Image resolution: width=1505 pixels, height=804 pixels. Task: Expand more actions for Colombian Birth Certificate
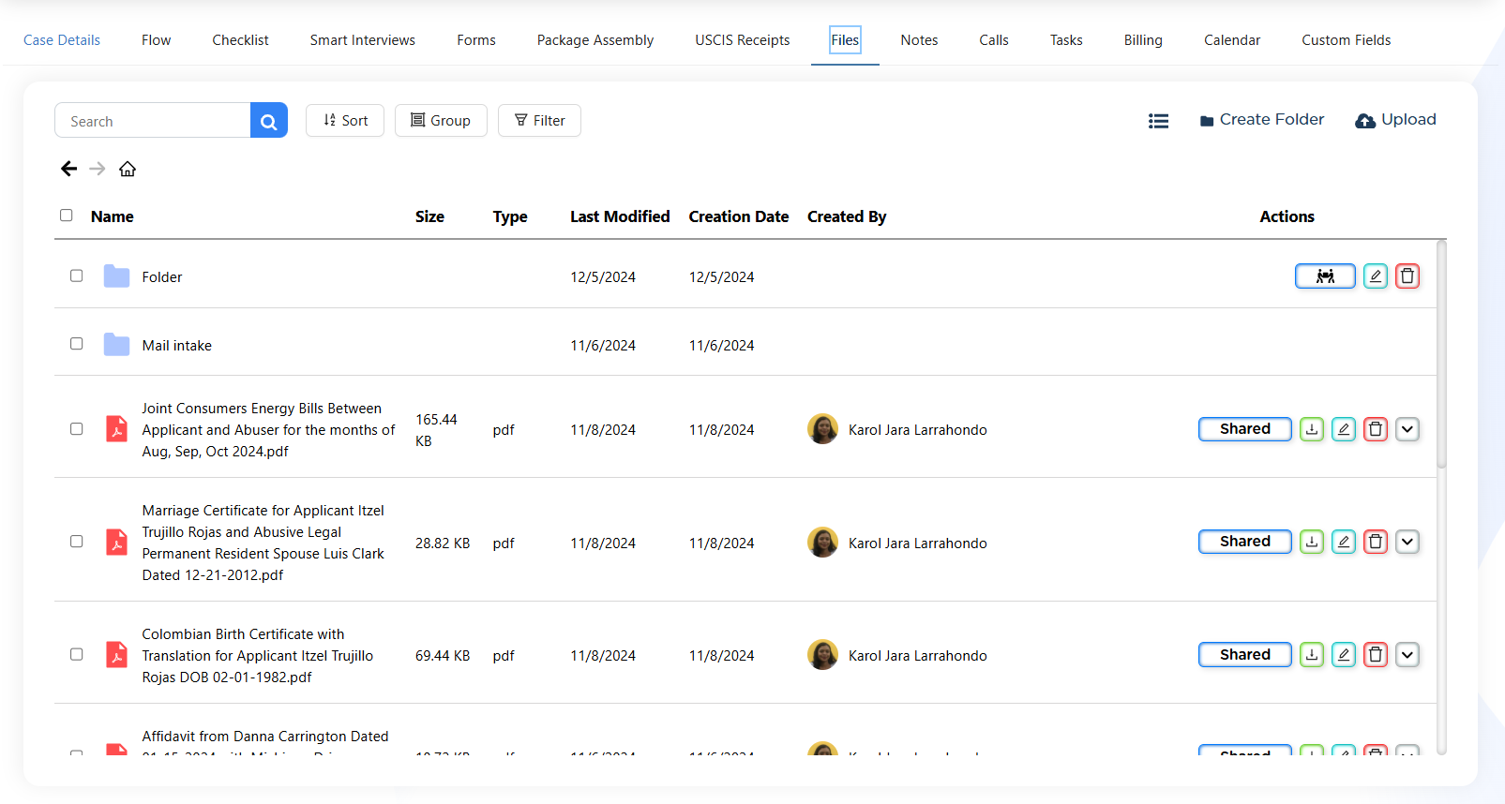[1407, 654]
